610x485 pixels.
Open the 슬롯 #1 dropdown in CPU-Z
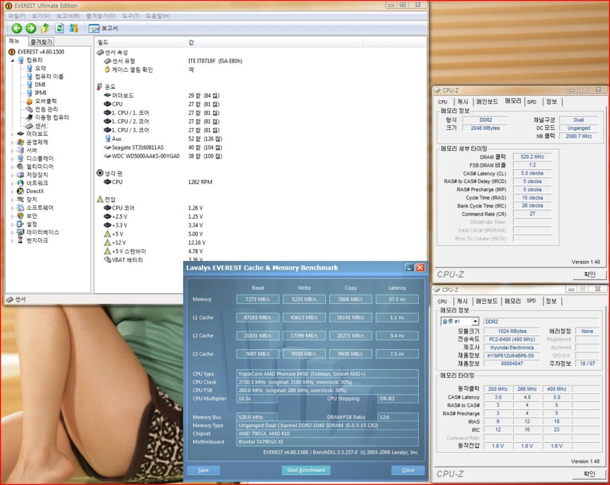pyautogui.click(x=475, y=322)
